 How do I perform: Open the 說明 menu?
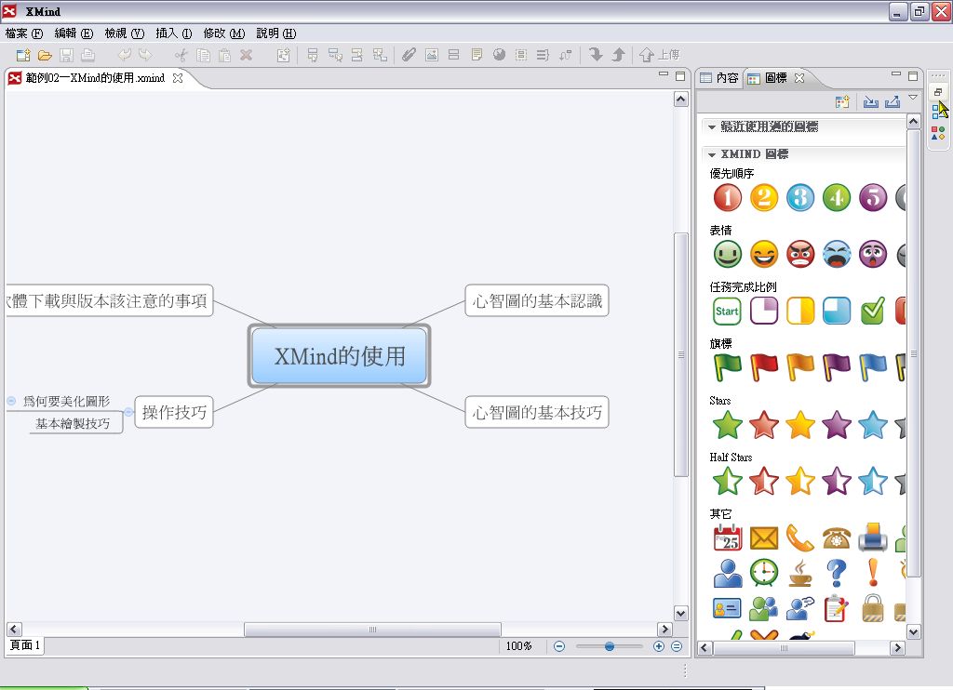coord(276,33)
